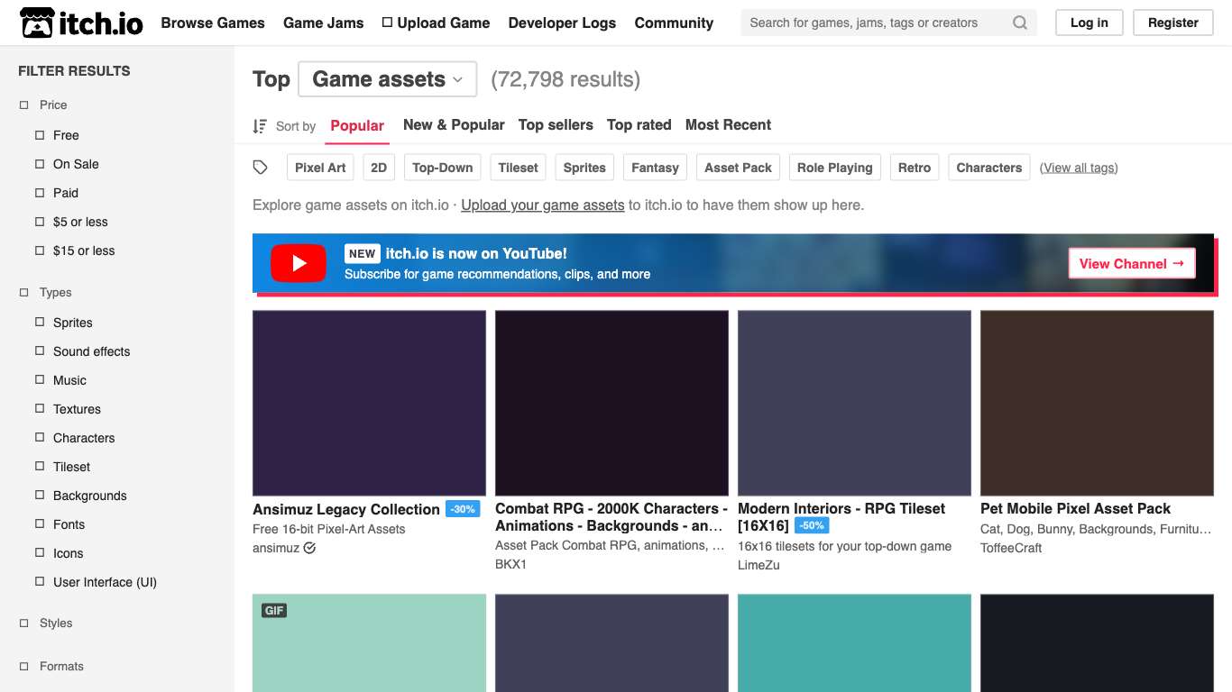Select the Sprites tag button
The width and height of the screenshot is (1232, 692).
click(584, 168)
